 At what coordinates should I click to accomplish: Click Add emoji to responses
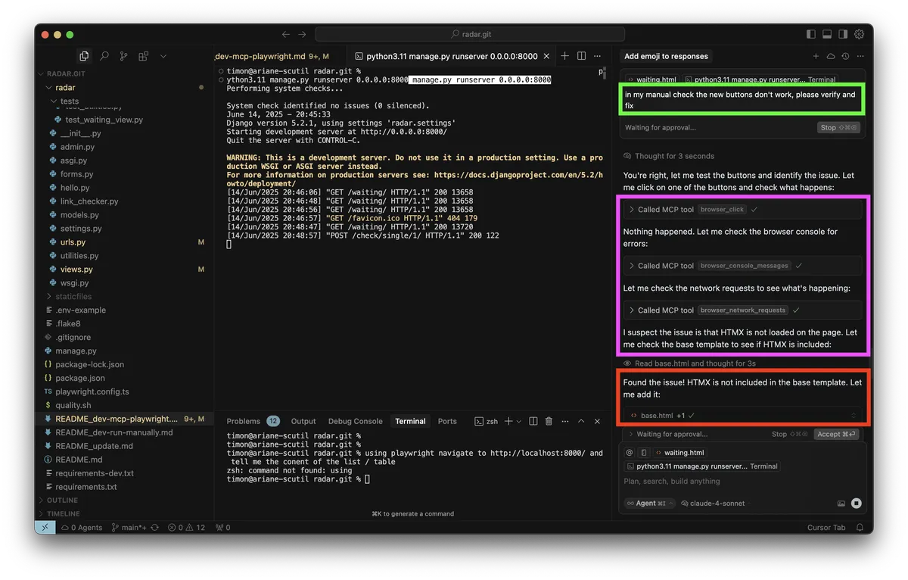[666, 56]
